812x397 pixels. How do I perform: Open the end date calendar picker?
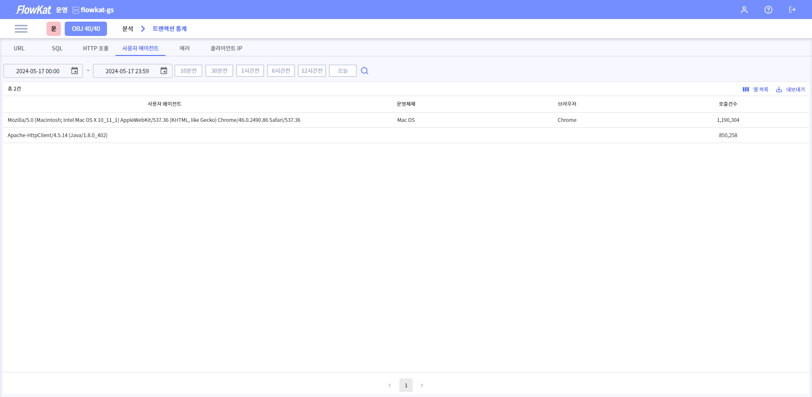click(x=164, y=71)
